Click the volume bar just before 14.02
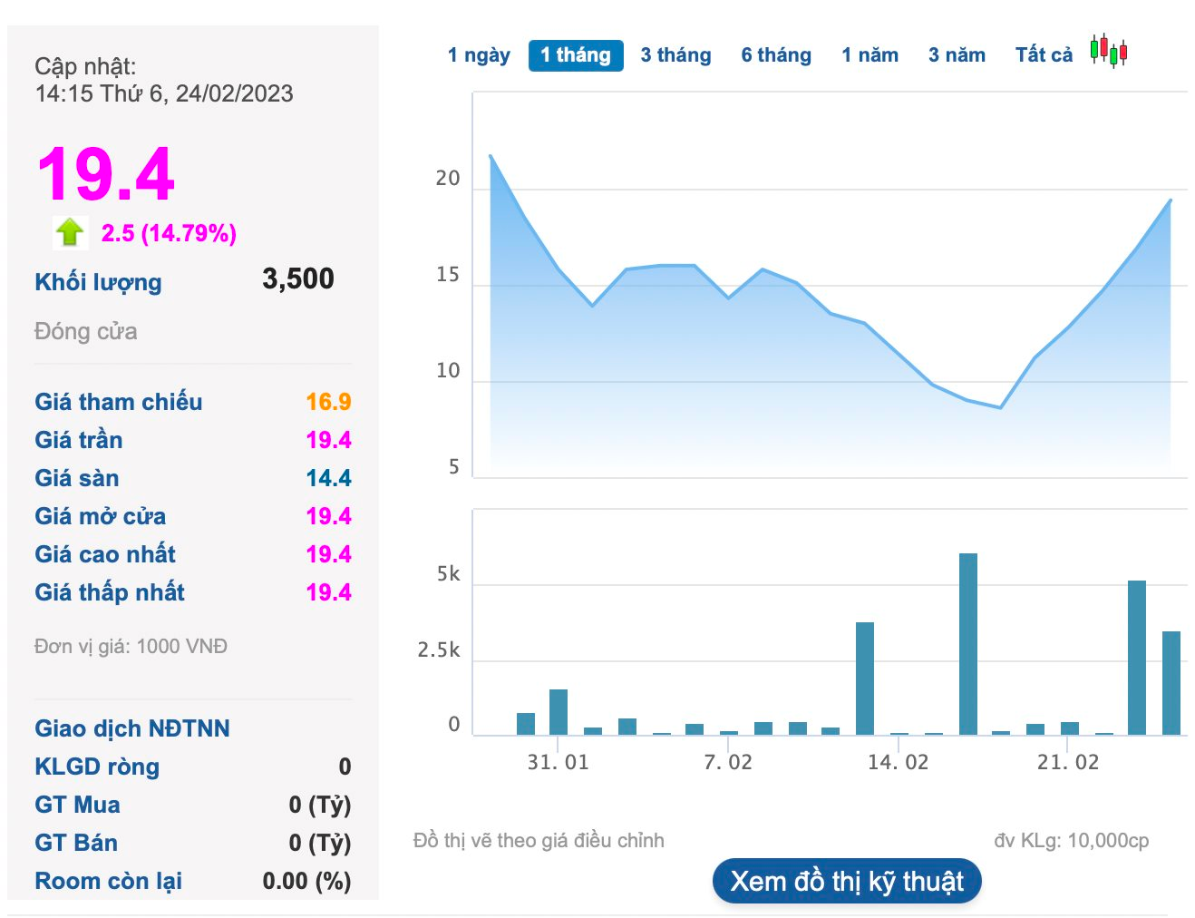Image resolution: width=1195 pixels, height=918 pixels. pos(865,678)
